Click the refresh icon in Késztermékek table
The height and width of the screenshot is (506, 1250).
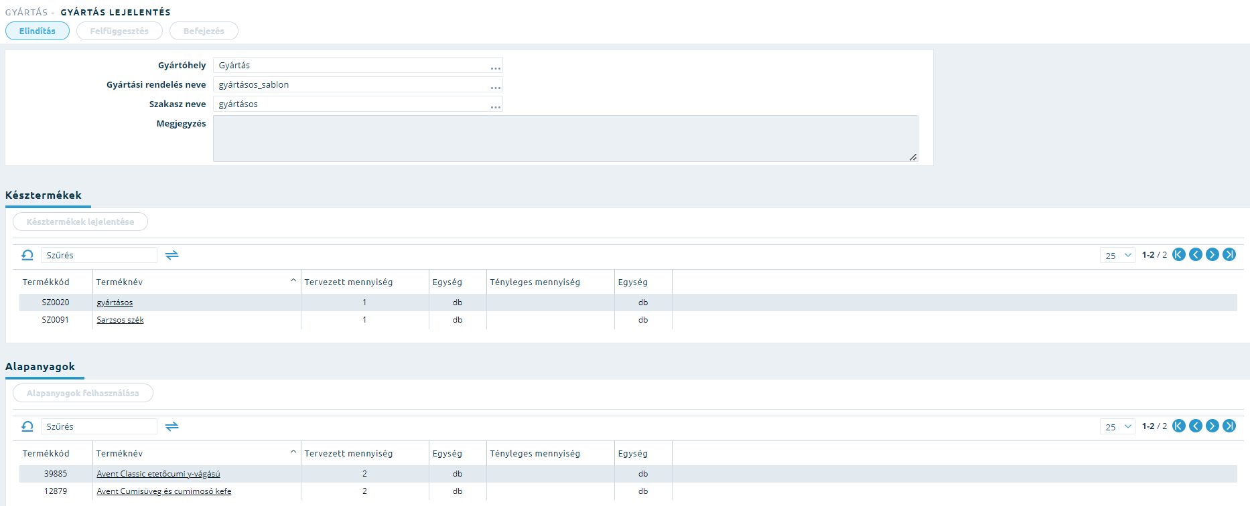(x=27, y=255)
